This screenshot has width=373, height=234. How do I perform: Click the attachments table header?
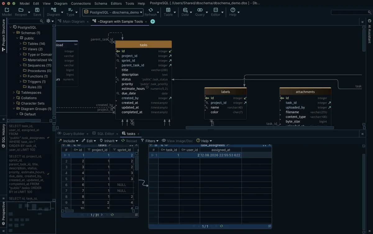point(305,92)
